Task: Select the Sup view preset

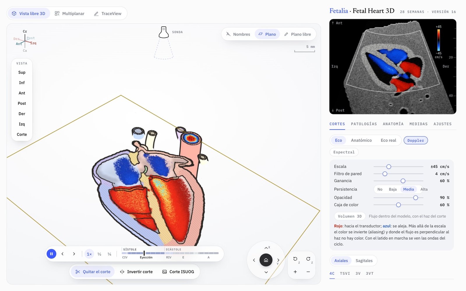Action: click(22, 72)
